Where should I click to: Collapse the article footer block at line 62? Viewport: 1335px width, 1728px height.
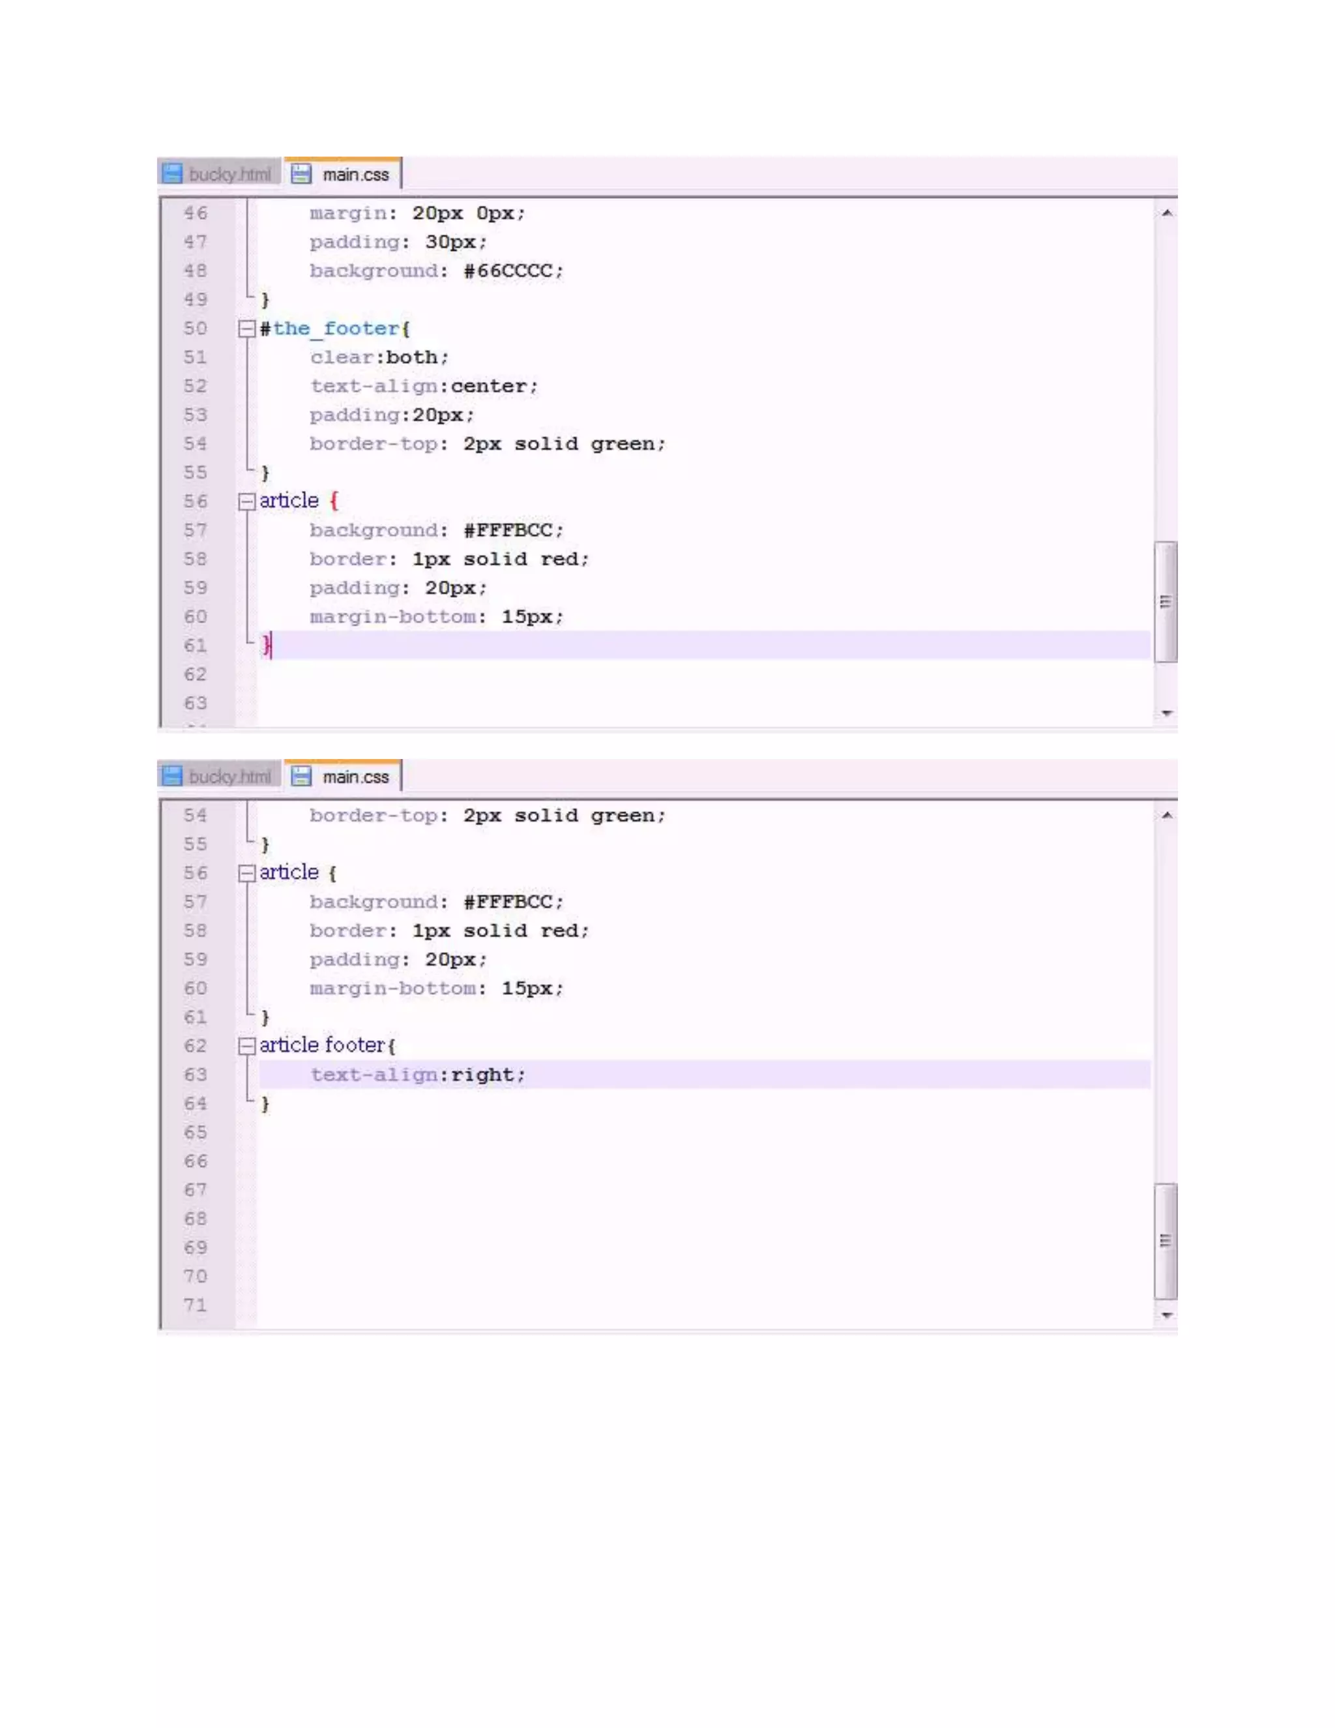pos(247,1046)
